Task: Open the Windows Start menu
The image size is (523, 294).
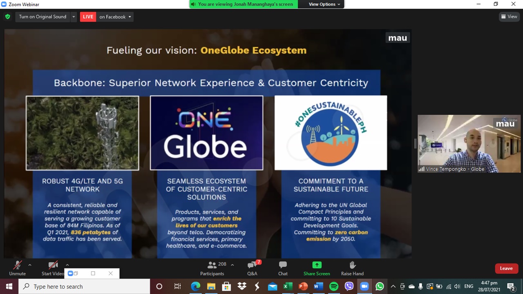Action: (x=9, y=286)
